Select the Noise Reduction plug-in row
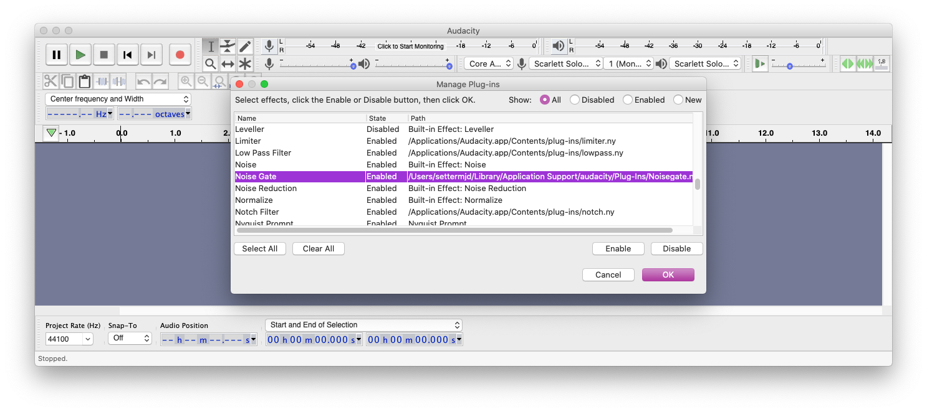This screenshot has height=412, width=927. tap(463, 188)
